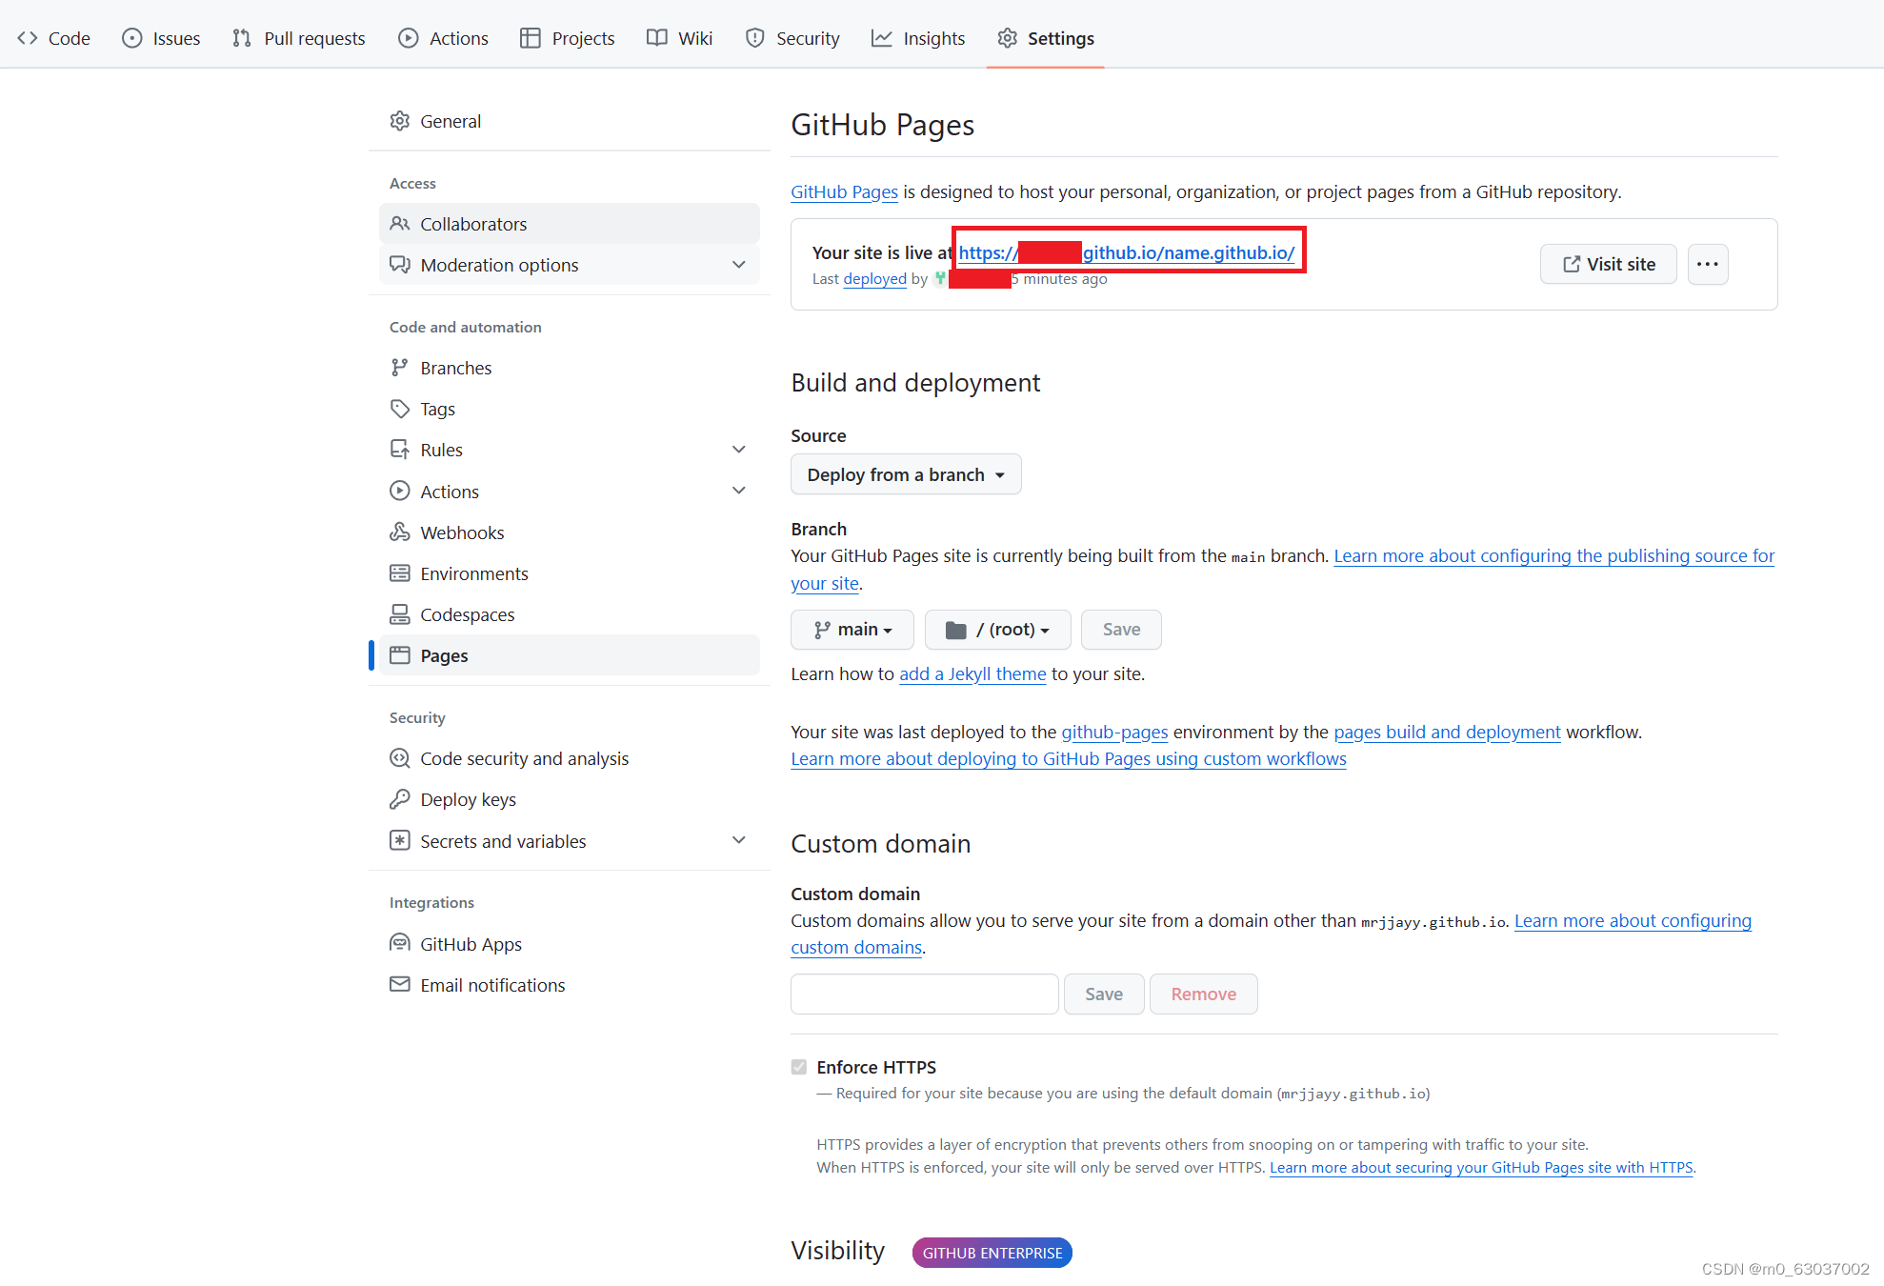Open the Pull requests tab
Image resolution: width=1884 pixels, height=1286 pixels.
coord(299,38)
